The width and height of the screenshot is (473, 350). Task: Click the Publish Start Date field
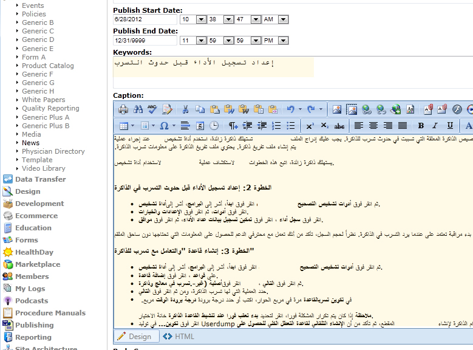point(145,19)
